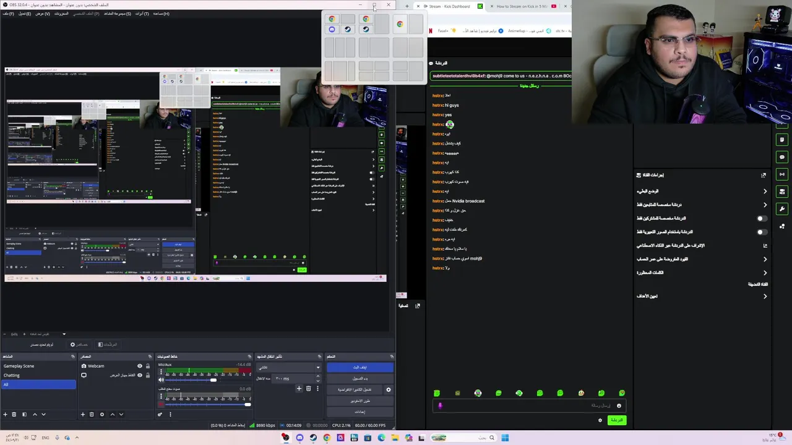
Task: Open emoji picker in chat input
Action: (x=619, y=405)
